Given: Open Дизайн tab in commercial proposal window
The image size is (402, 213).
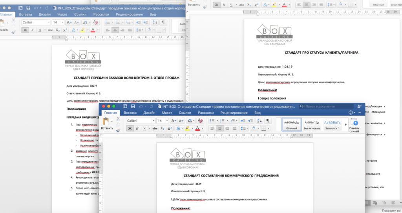Looking at the screenshot, I should point(149,113).
